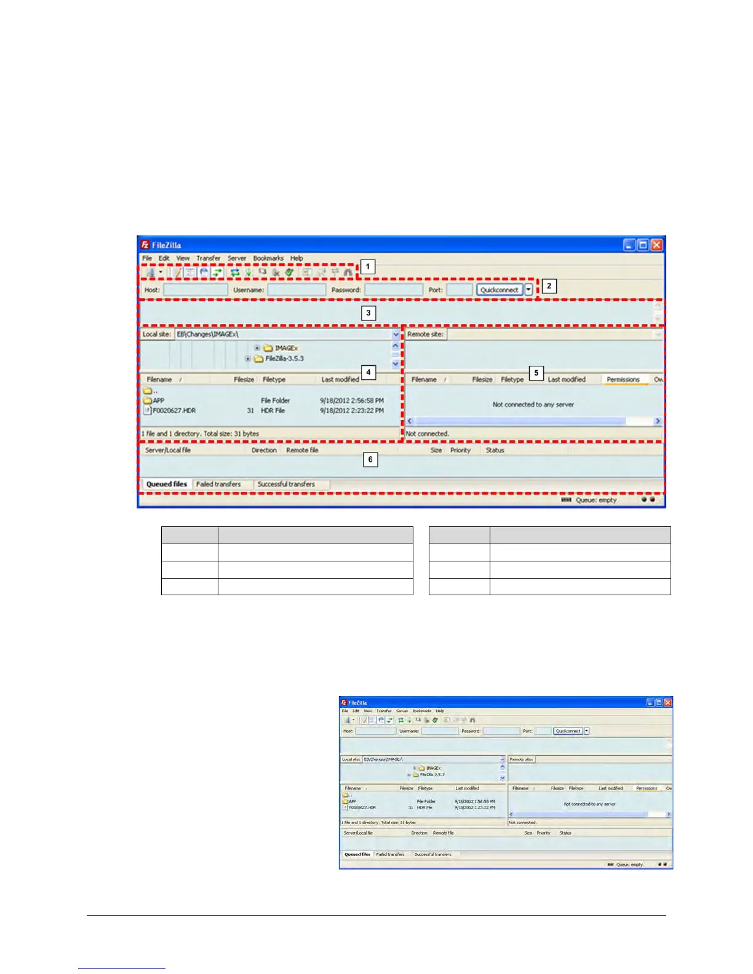The height and width of the screenshot is (974, 753).
Task: Click Quickconnect button in unannotated FileZilla window
Action: point(567,731)
